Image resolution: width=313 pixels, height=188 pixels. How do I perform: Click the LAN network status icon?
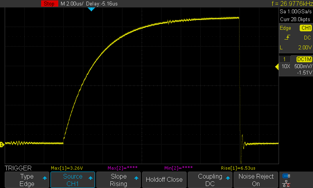click(x=286, y=183)
